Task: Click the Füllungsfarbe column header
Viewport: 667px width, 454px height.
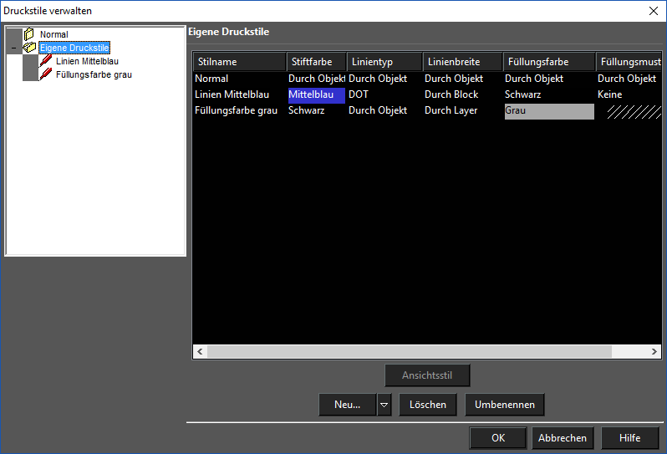Action: [549, 62]
